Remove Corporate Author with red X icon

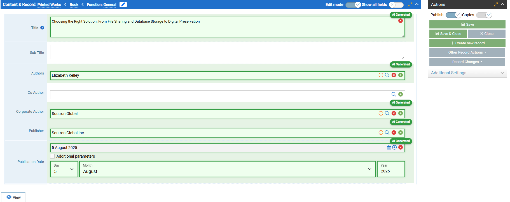[394, 113]
